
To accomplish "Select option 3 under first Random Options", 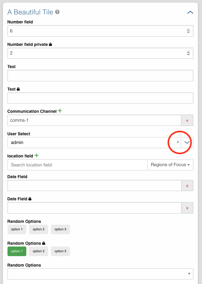I will pyautogui.click(x=60, y=229).
